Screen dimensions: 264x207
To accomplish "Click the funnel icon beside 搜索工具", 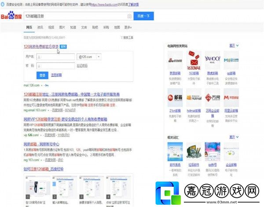I will [x=122, y=37].
